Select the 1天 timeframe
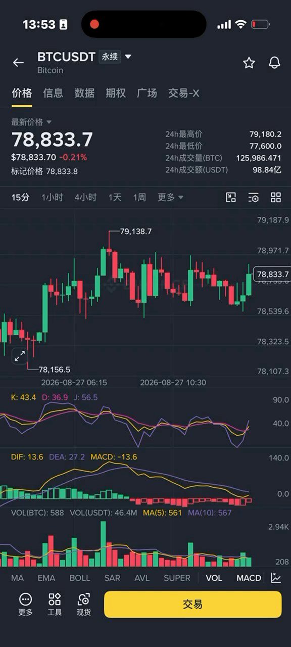This screenshot has height=647, width=291. point(115,197)
